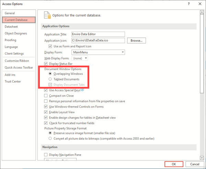Image resolution: width=206 pixels, height=169 pixels.
Task: Click the scrollbar up arrow
Action: 202,12
